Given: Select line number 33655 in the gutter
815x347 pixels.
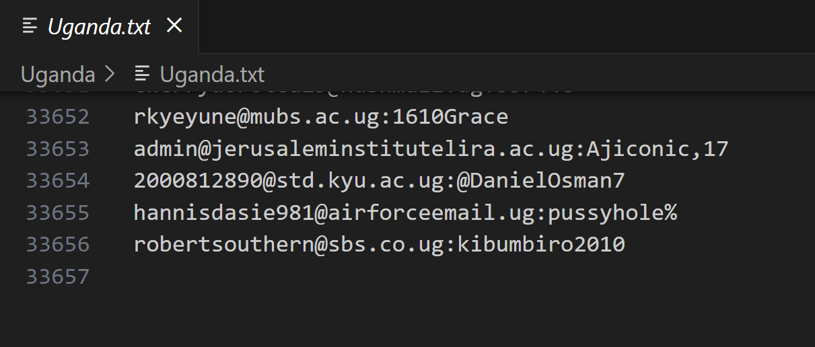Looking at the screenshot, I should coord(58,213).
